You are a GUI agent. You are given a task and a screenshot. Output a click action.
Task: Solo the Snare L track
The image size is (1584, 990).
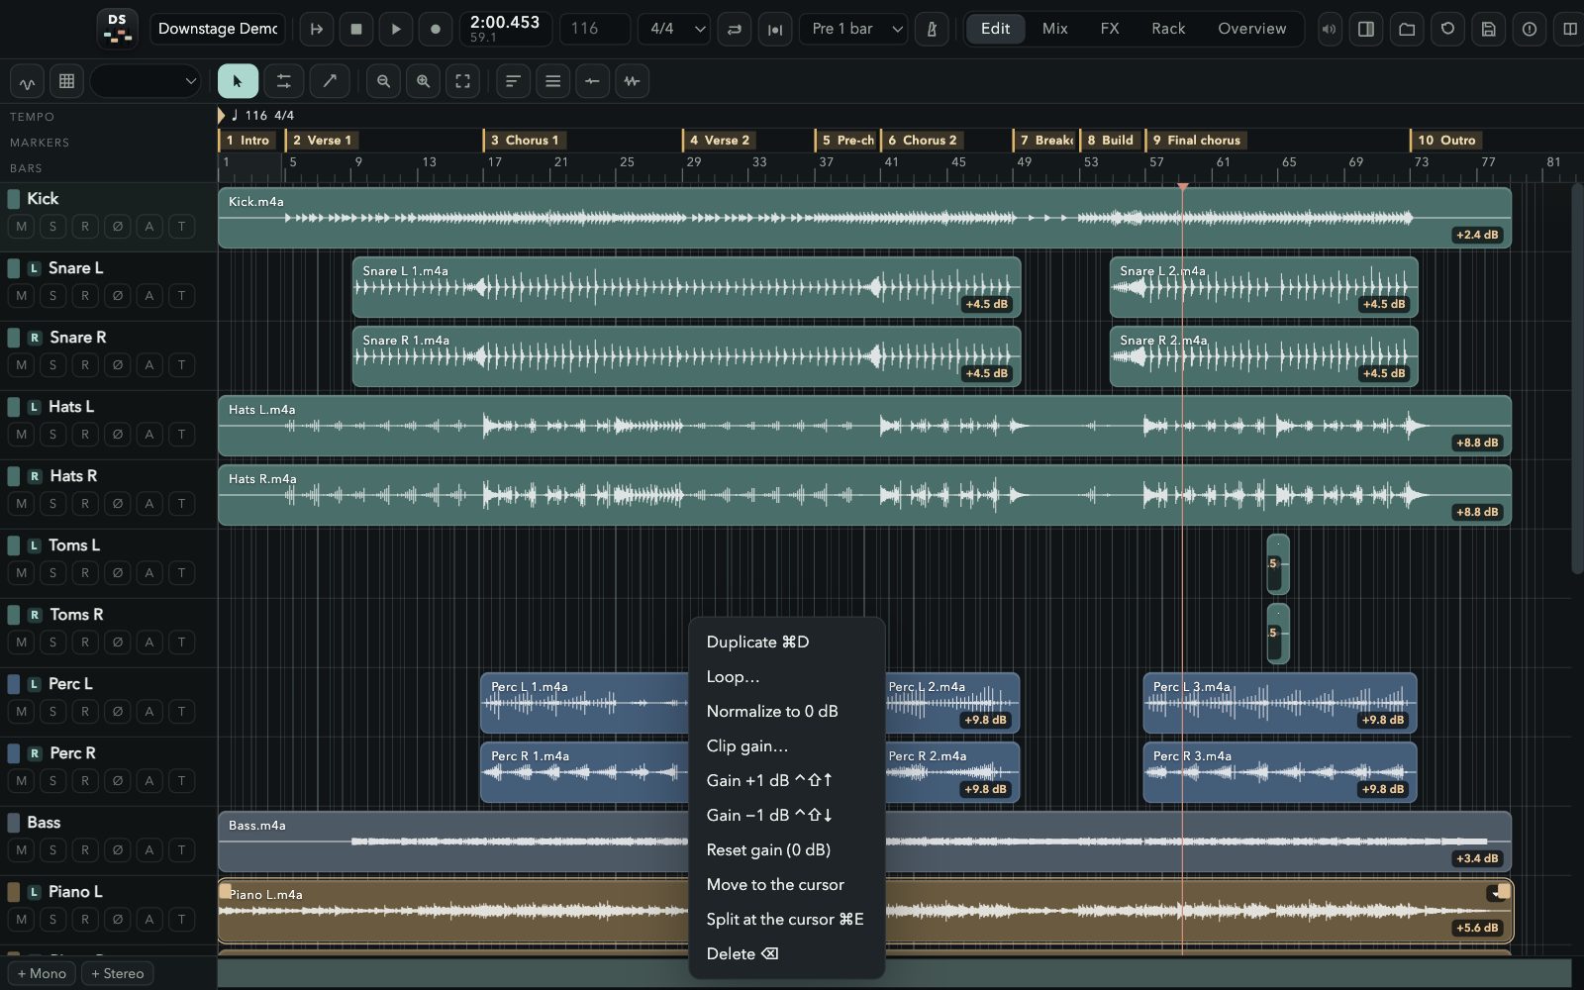click(x=53, y=296)
